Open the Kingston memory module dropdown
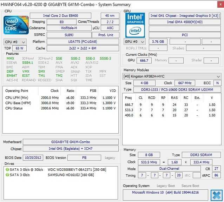Viewport: 224px width, 202px height. click(172, 76)
